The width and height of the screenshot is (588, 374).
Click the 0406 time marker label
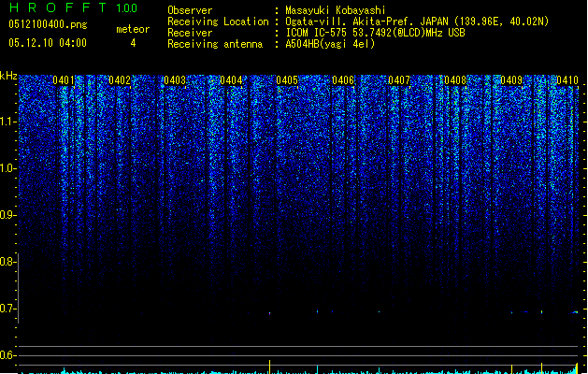pos(343,80)
